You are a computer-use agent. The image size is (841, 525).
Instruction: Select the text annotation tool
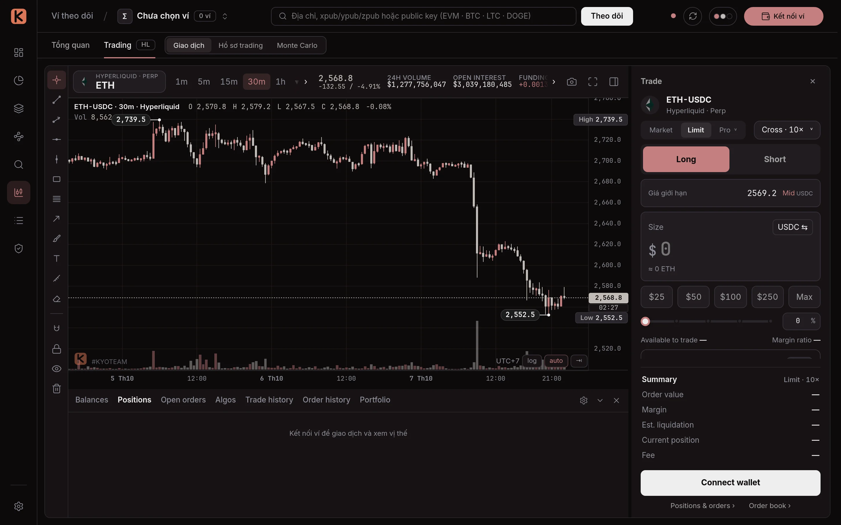[57, 258]
